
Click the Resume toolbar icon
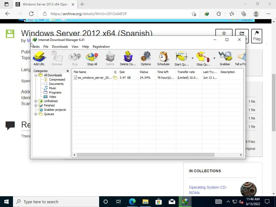click(x=57, y=58)
